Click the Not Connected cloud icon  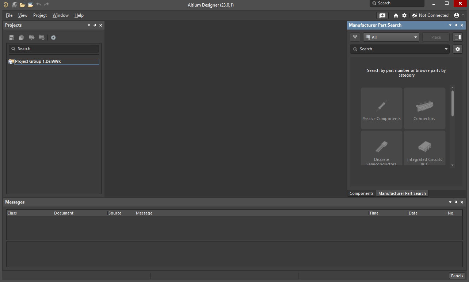pos(415,15)
